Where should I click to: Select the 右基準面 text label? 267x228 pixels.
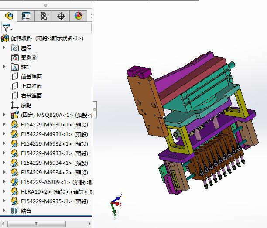coord(31,95)
